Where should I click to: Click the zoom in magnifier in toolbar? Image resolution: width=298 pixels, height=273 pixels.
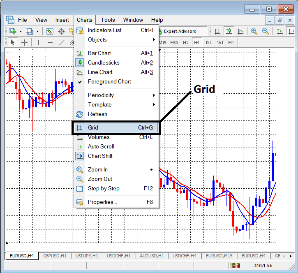coord(254,31)
